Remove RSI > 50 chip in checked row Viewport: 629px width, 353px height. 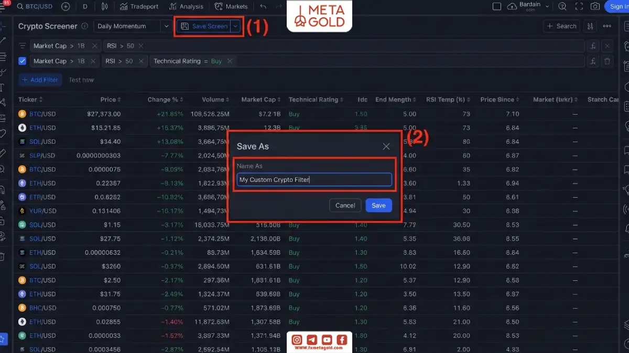click(142, 61)
